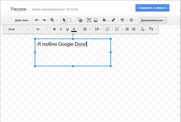Click the Zoom magnifier icon
The image size is (181, 122).
[x=52, y=20]
